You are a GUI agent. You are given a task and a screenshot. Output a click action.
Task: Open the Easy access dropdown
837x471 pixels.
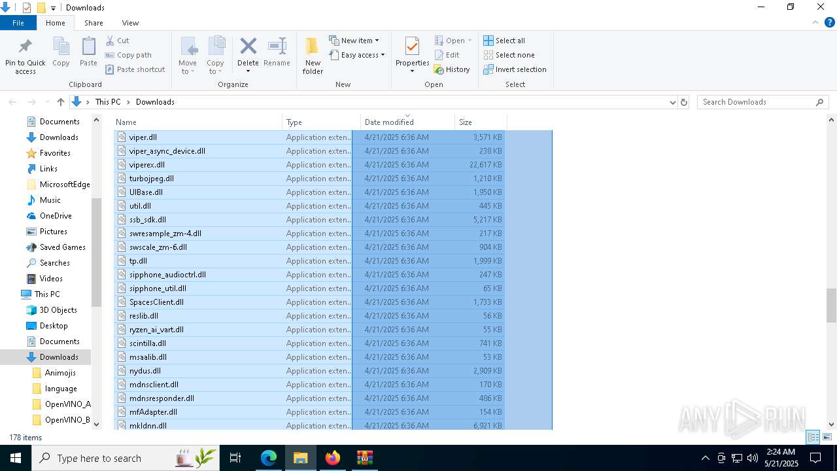(356, 55)
